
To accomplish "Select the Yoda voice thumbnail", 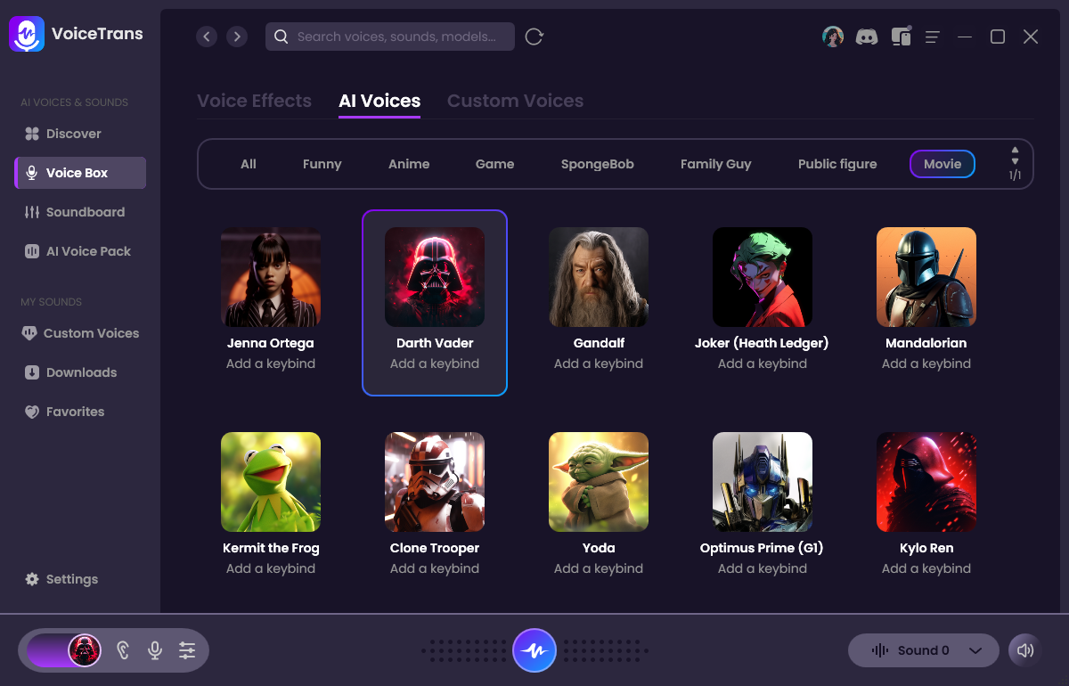I will pos(599,482).
